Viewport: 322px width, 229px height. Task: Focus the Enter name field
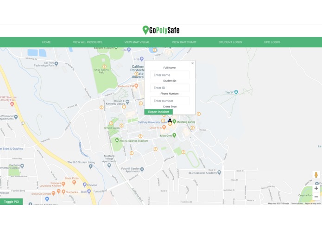[170, 75]
